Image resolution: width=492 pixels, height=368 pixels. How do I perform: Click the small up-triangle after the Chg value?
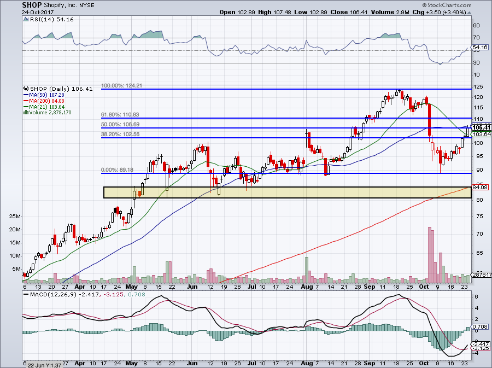(x=469, y=13)
